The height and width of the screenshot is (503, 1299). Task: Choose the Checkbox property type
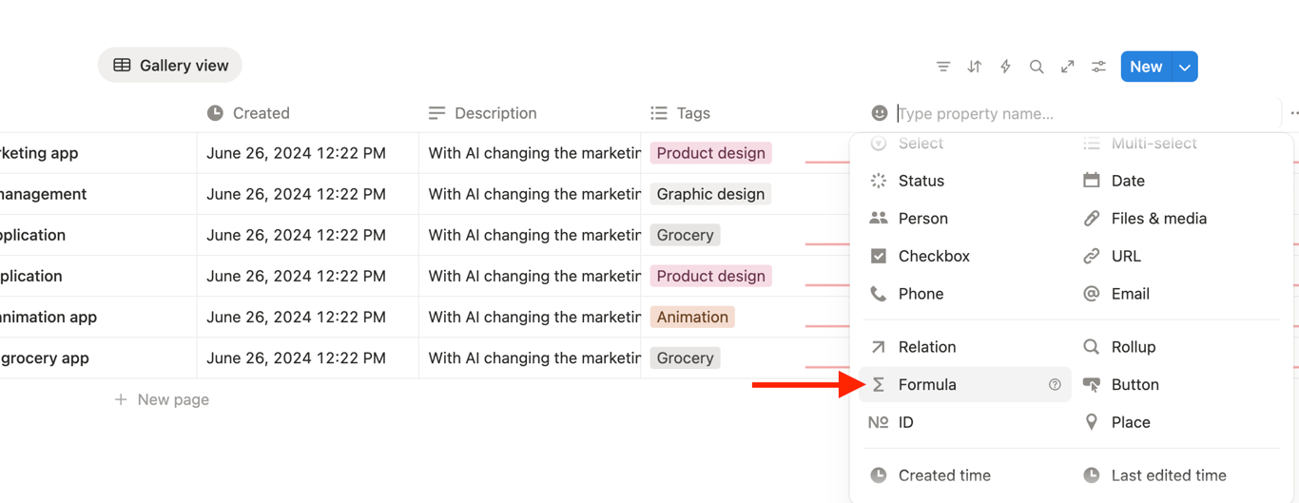point(933,256)
